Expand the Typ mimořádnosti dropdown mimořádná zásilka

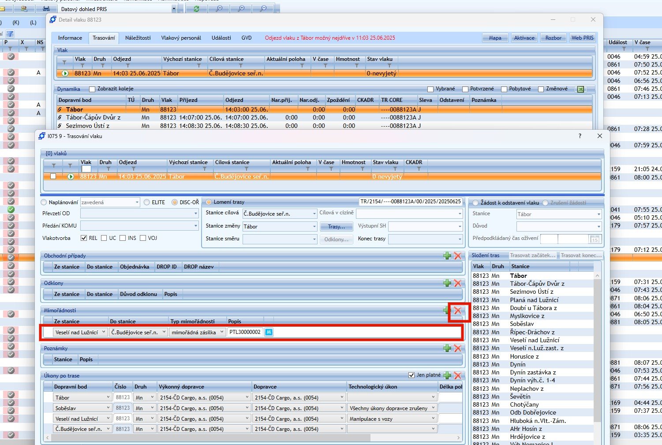(x=221, y=332)
